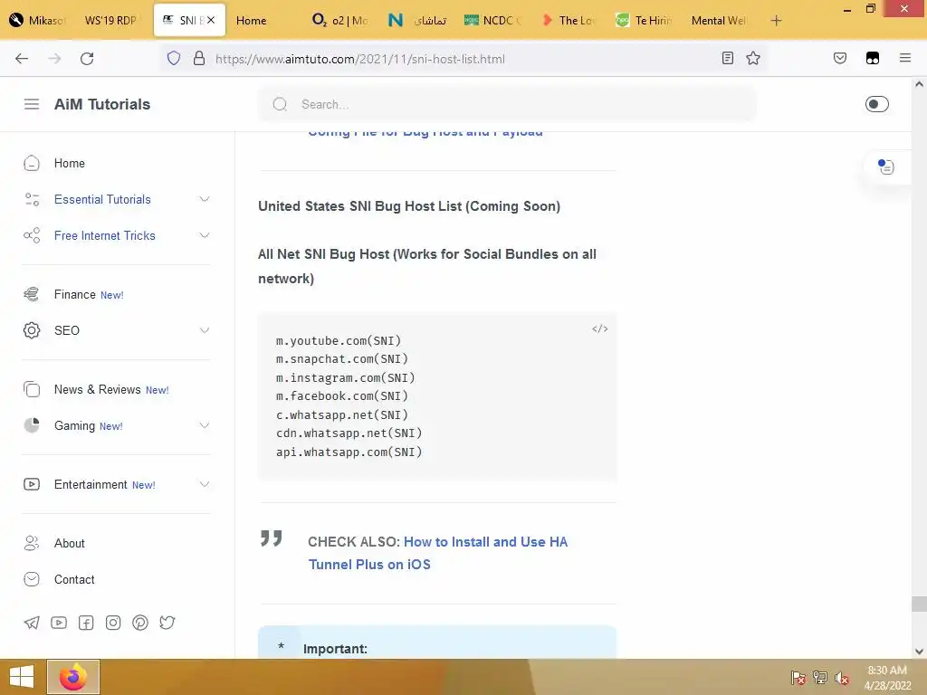Close the active SNI tab
The image size is (927, 695).
211,20
